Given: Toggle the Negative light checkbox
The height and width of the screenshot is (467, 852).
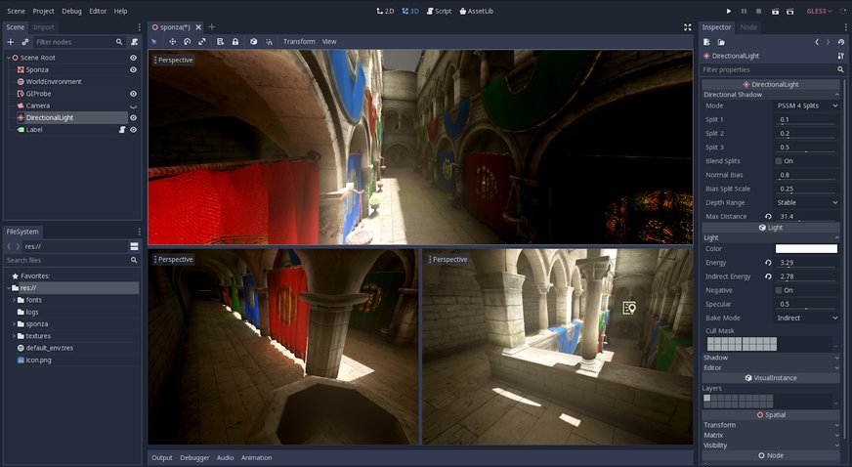Looking at the screenshot, I should click(779, 290).
